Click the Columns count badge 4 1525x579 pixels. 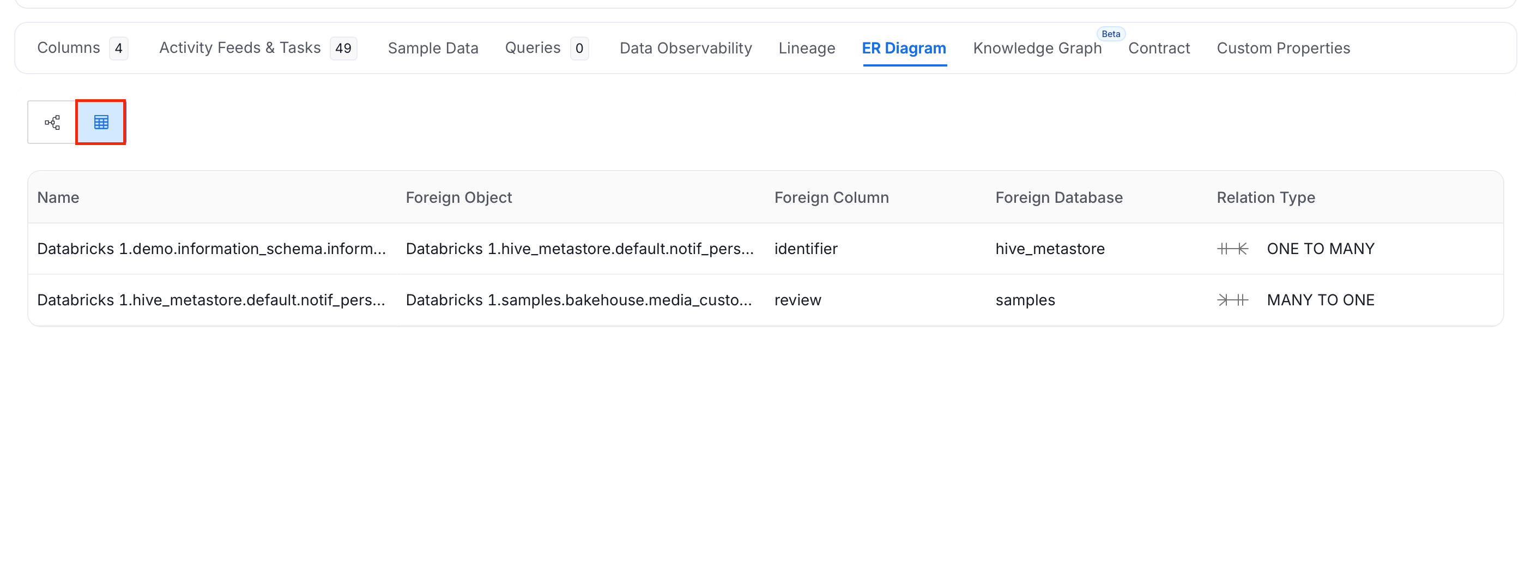(118, 48)
